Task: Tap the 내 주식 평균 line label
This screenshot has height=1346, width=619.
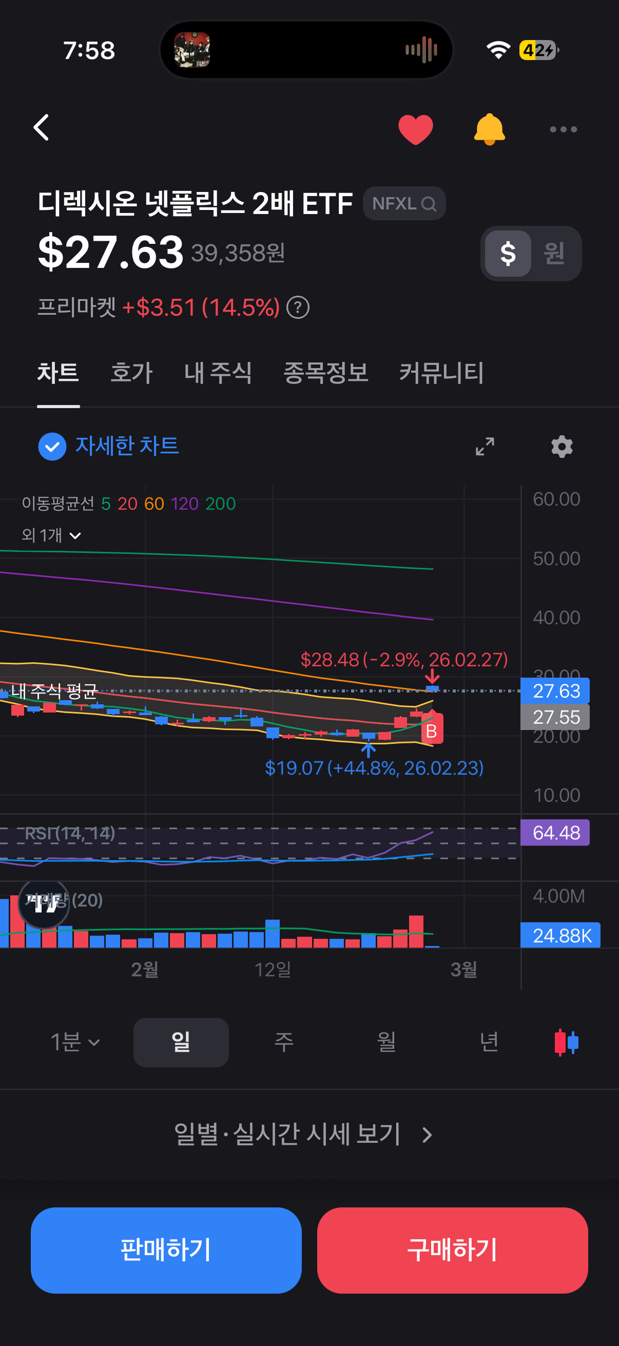Action: click(54, 691)
